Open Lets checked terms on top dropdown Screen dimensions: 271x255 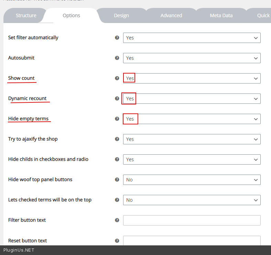click(192, 200)
